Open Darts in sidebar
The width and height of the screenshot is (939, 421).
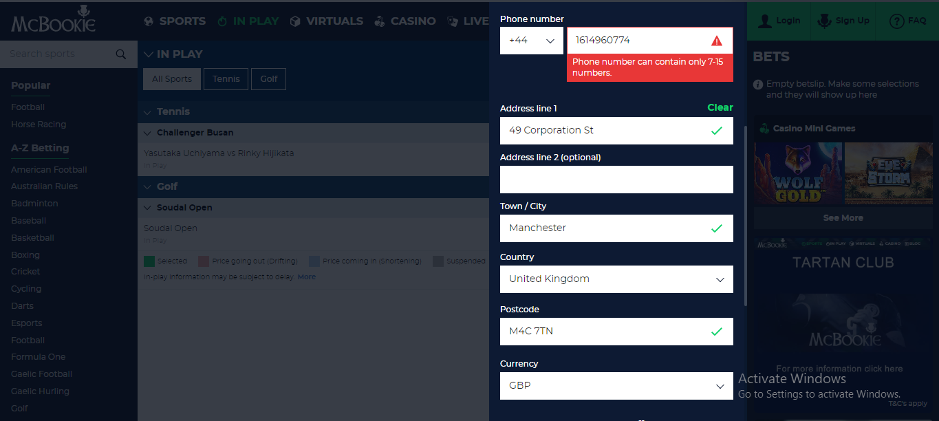pyautogui.click(x=22, y=306)
